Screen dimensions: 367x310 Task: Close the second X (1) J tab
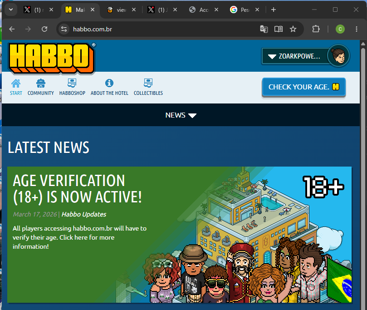(x=175, y=10)
